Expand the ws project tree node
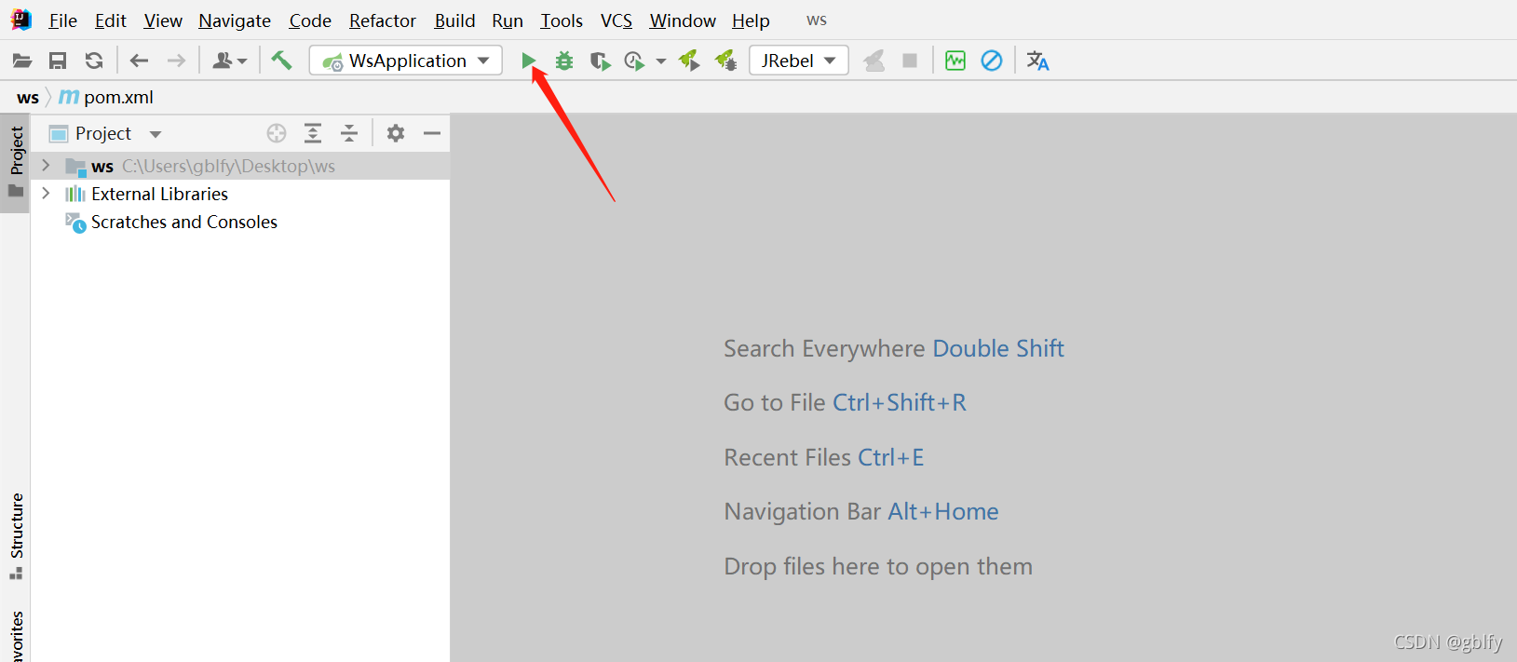This screenshot has width=1517, height=662. tap(46, 166)
